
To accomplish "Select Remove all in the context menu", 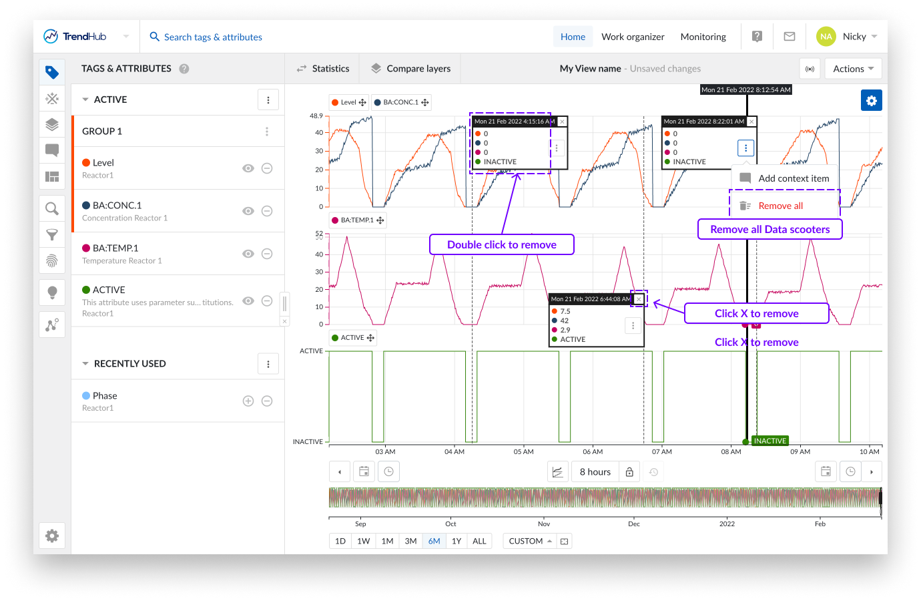I will [780, 206].
